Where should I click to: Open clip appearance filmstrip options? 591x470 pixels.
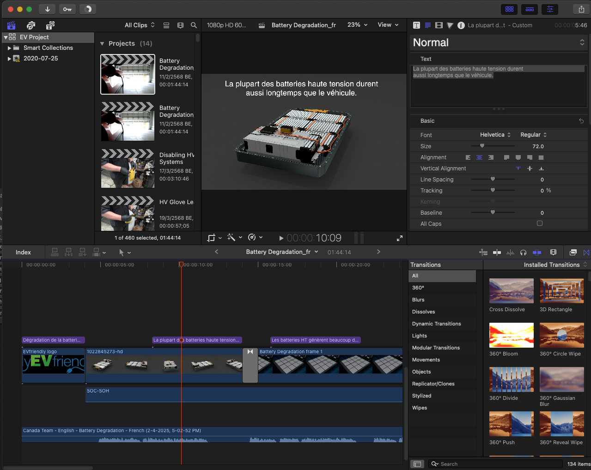[180, 25]
